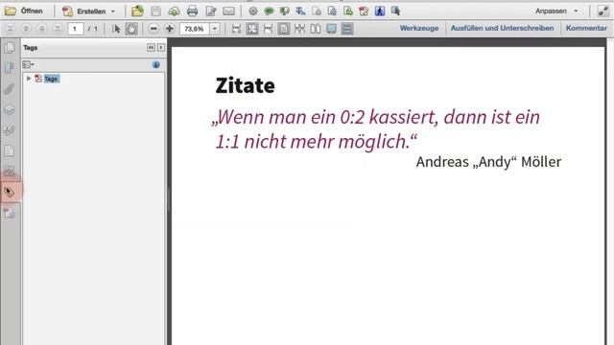Viewport: 614px width, 345px height.
Task: Open preferences with the gear icon
Action: [x=253, y=11]
